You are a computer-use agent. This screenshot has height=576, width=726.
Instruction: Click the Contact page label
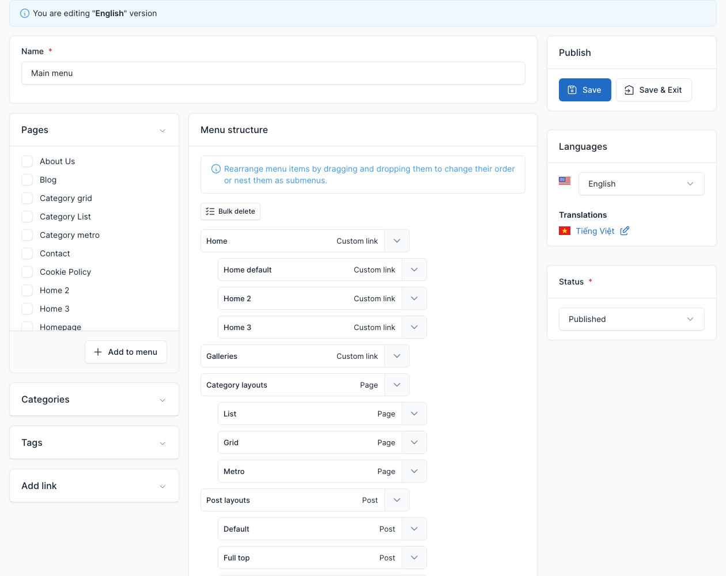55,253
